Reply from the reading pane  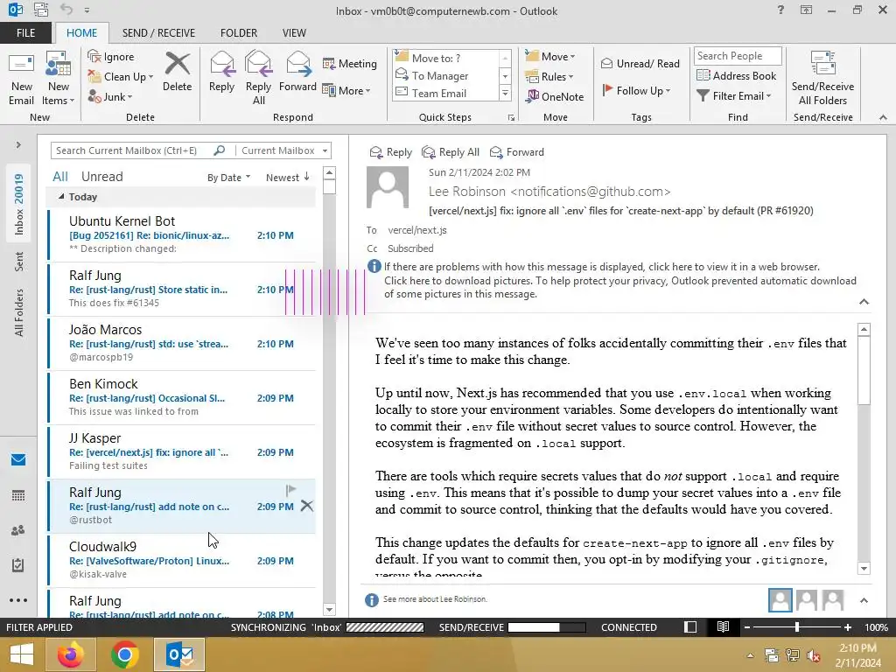pos(391,152)
